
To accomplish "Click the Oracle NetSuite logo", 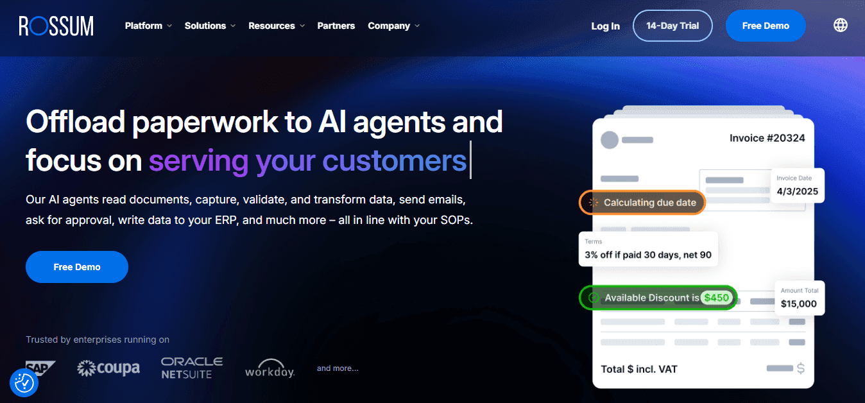I will point(192,368).
